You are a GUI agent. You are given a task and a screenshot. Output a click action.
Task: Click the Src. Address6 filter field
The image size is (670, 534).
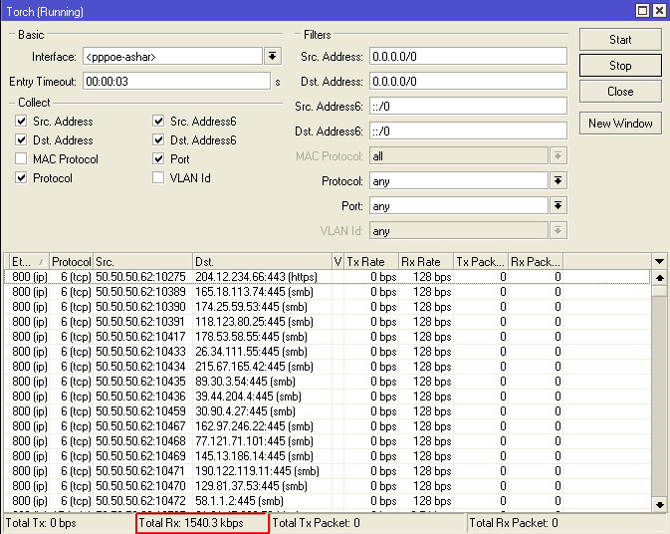click(x=468, y=106)
